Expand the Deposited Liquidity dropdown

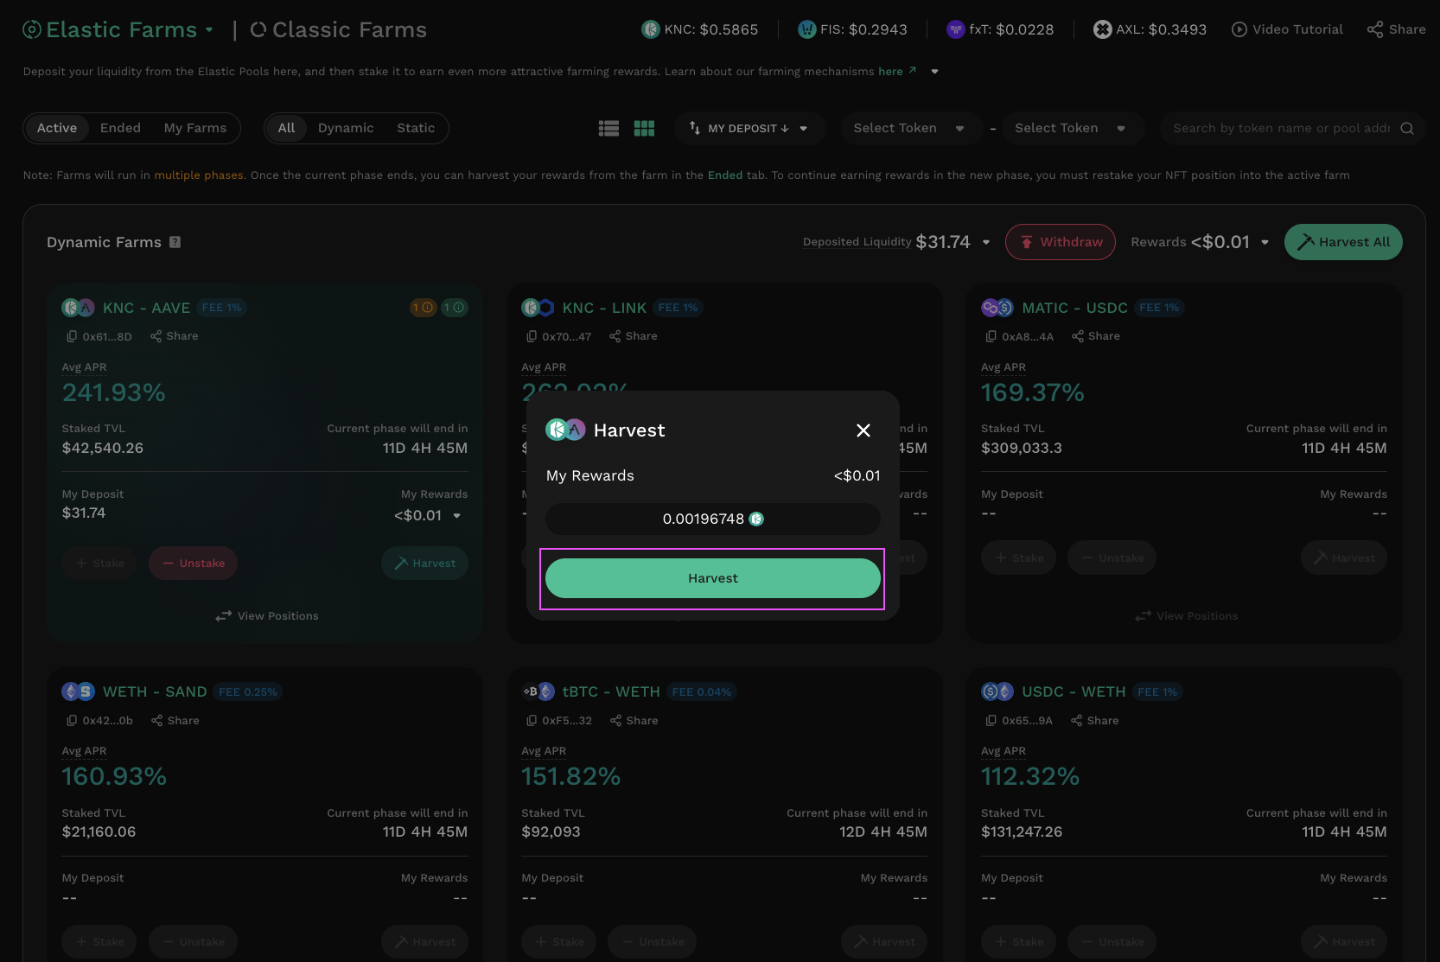point(986,242)
